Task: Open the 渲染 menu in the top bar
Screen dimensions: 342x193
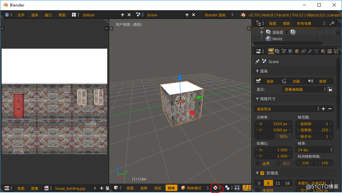Action: tap(34, 15)
